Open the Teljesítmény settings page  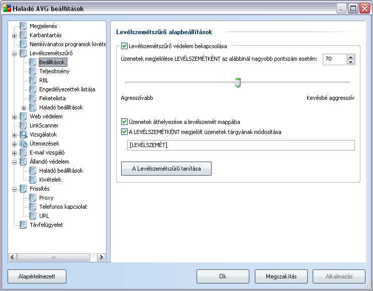(54, 71)
